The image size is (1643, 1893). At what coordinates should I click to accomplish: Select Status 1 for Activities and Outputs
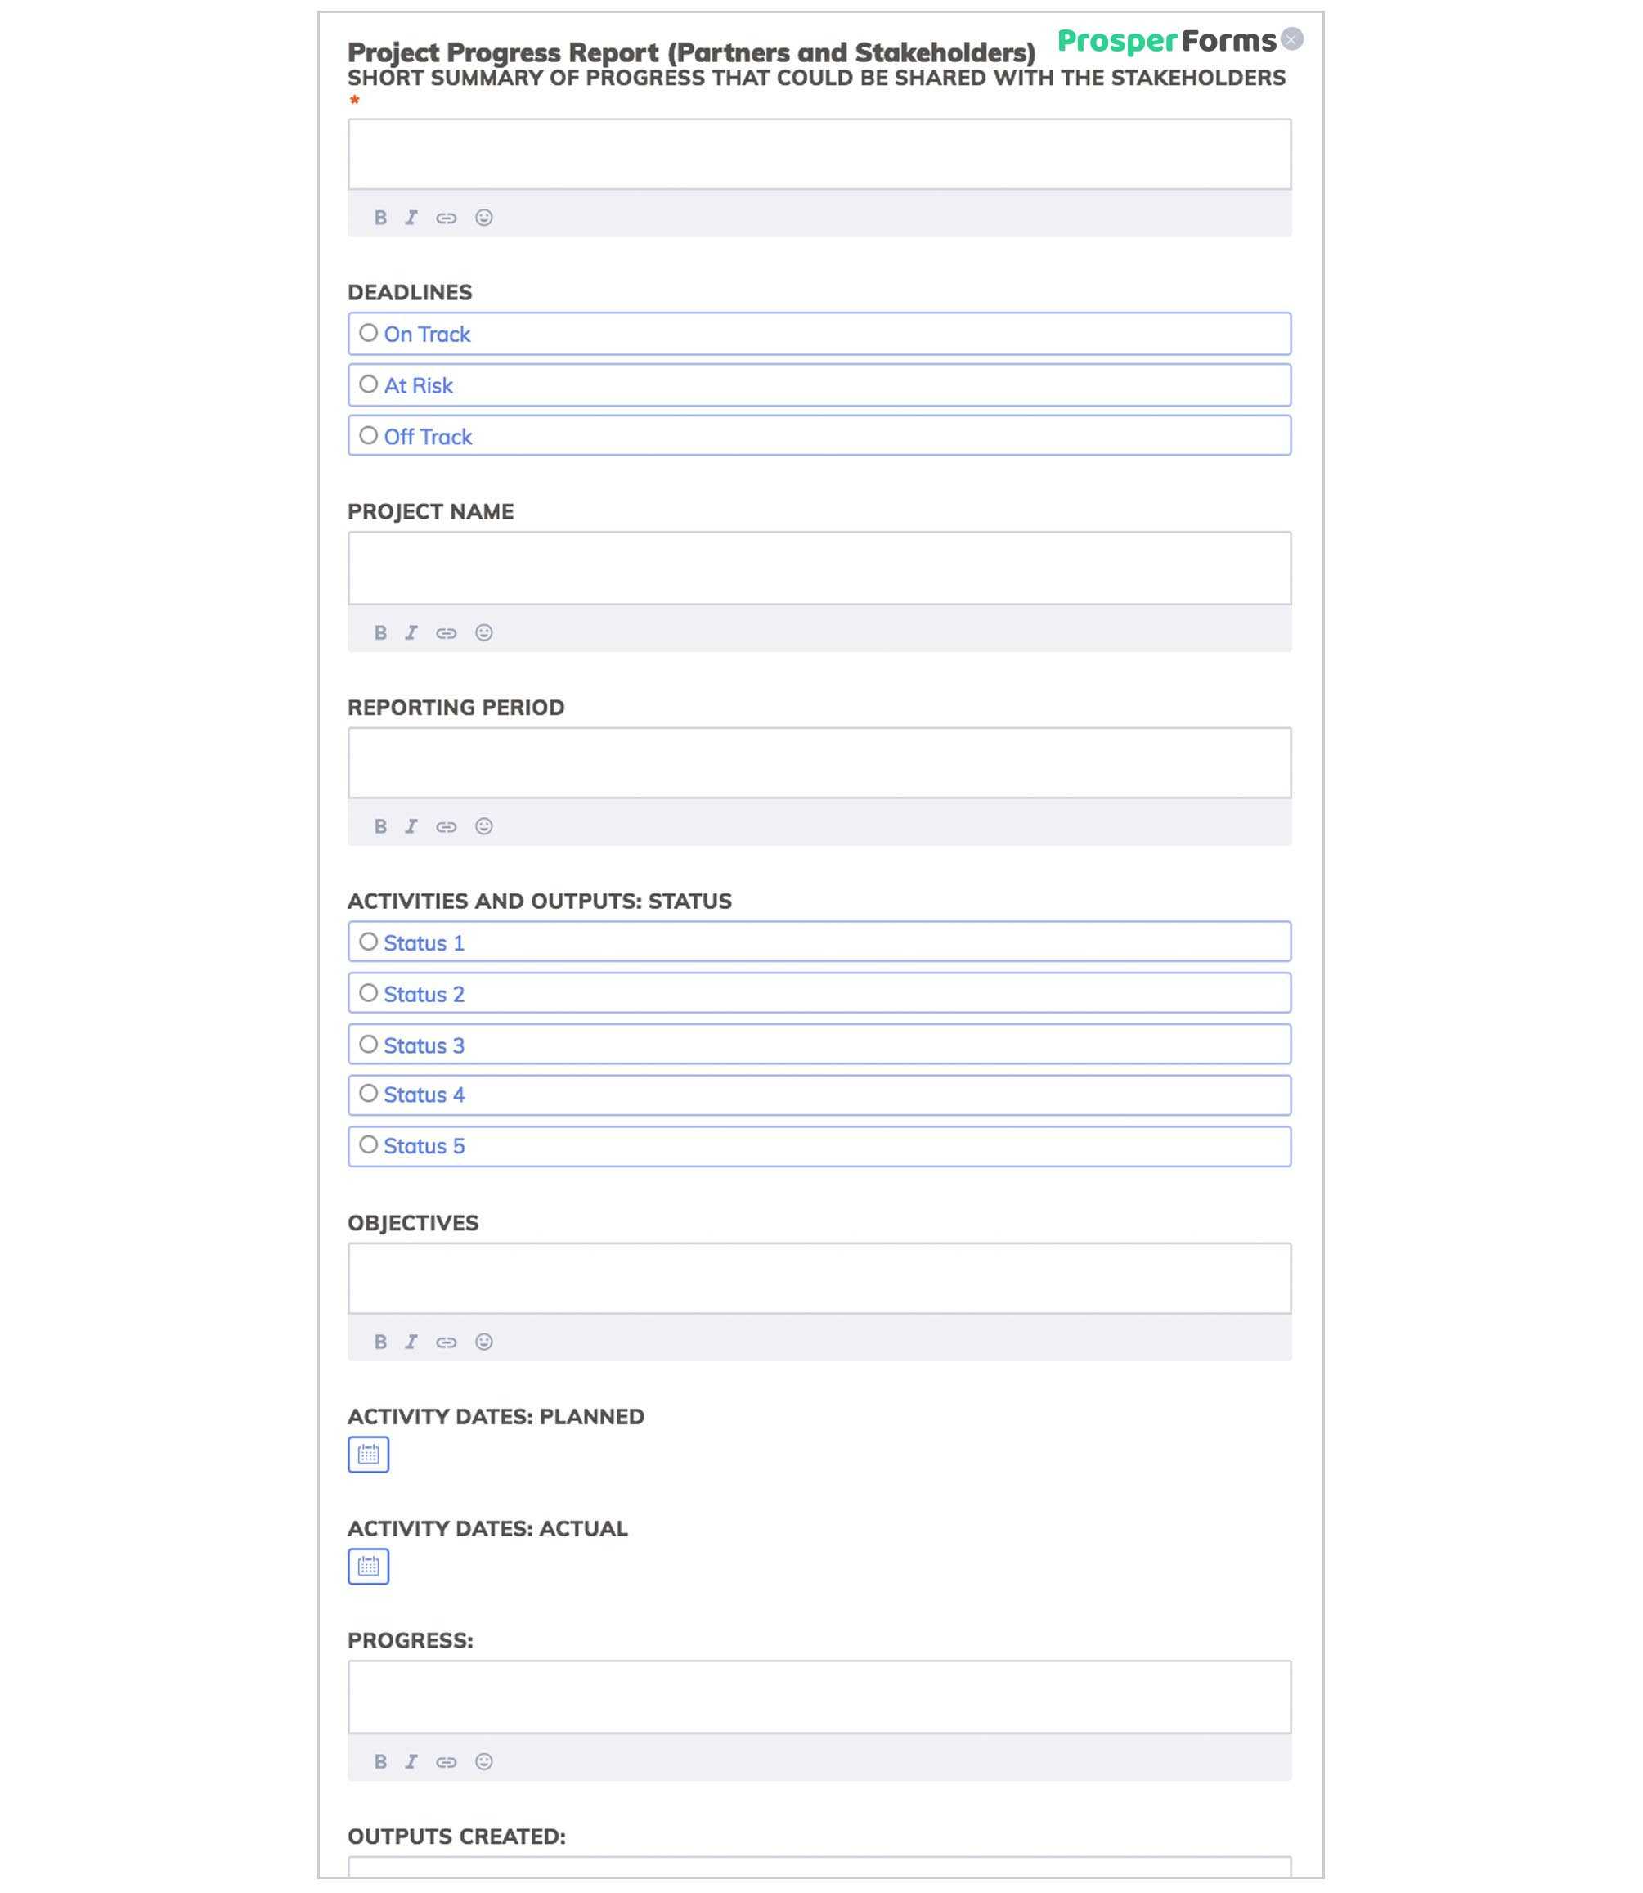pyautogui.click(x=367, y=942)
